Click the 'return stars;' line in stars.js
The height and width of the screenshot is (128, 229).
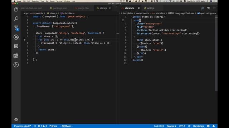[47, 50]
